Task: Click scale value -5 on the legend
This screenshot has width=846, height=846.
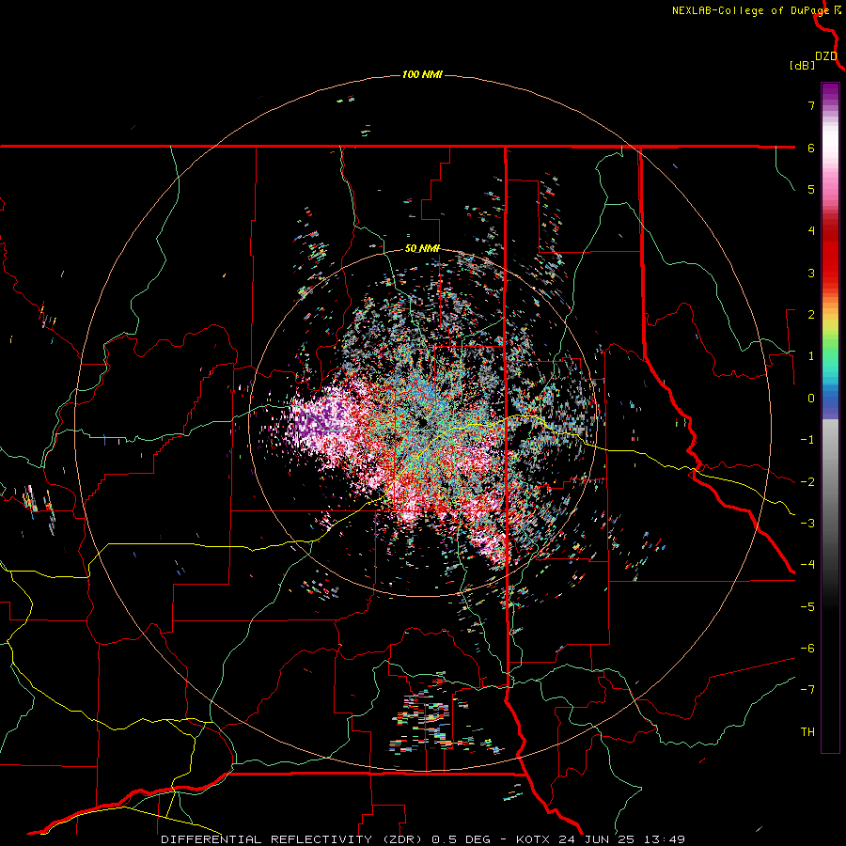Action: coord(807,607)
